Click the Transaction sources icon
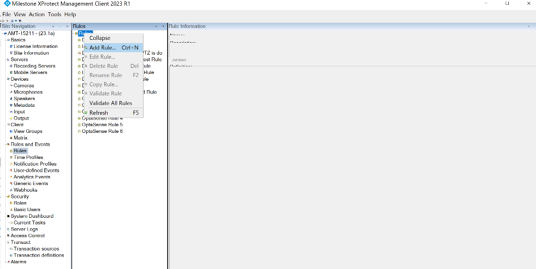This screenshot has width=536, height=269. click(x=11, y=249)
